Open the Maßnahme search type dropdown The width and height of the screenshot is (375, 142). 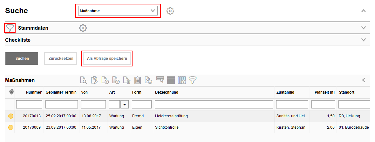118,11
